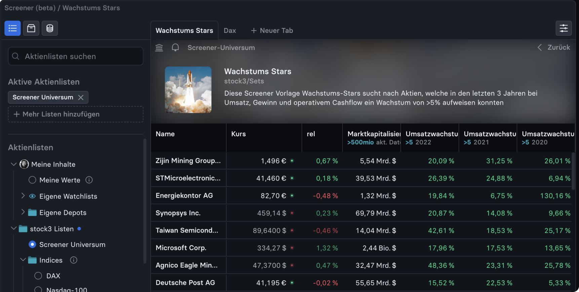Click the blue dot next to stock3 Listen

(x=79, y=229)
